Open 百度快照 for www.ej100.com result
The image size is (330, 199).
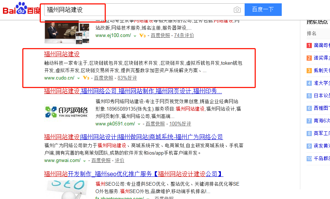coord(160,36)
